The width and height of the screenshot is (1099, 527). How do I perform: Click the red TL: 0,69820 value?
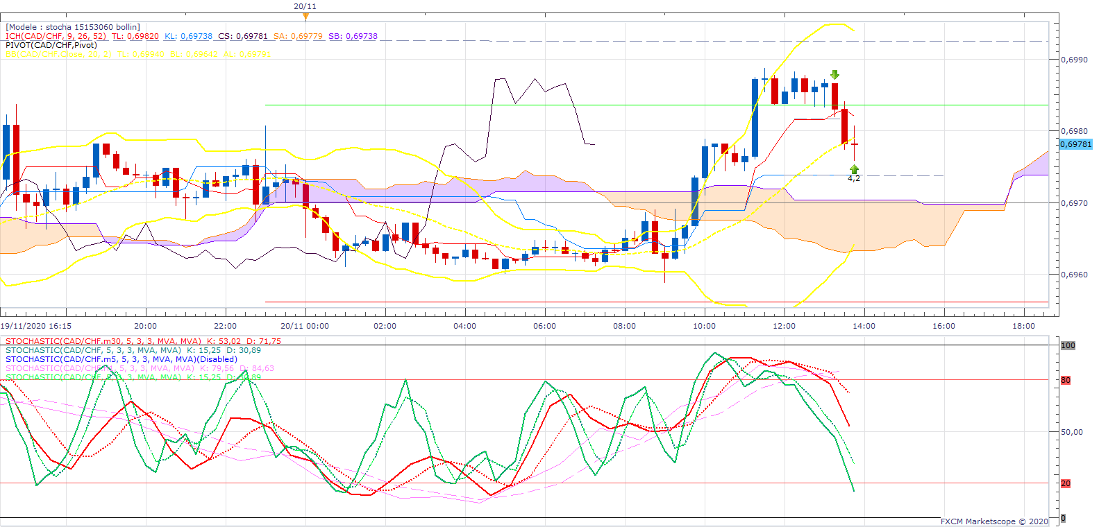point(135,36)
